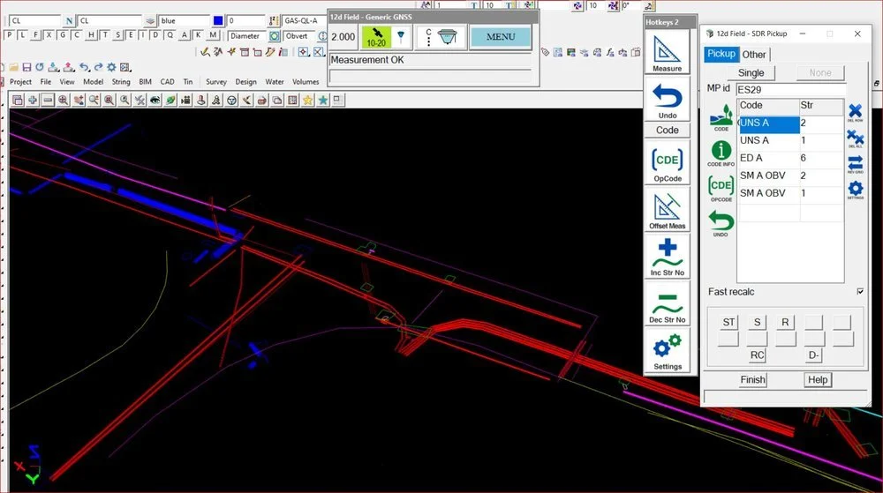This screenshot has width=883, height=493.
Task: Click the Help button in SDR Pickup
Action: tap(817, 379)
